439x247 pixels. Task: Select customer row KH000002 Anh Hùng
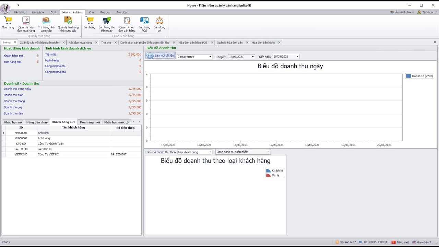coord(71,138)
